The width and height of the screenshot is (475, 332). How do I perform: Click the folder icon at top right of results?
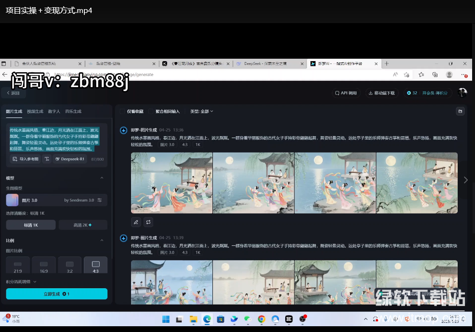[x=460, y=111]
